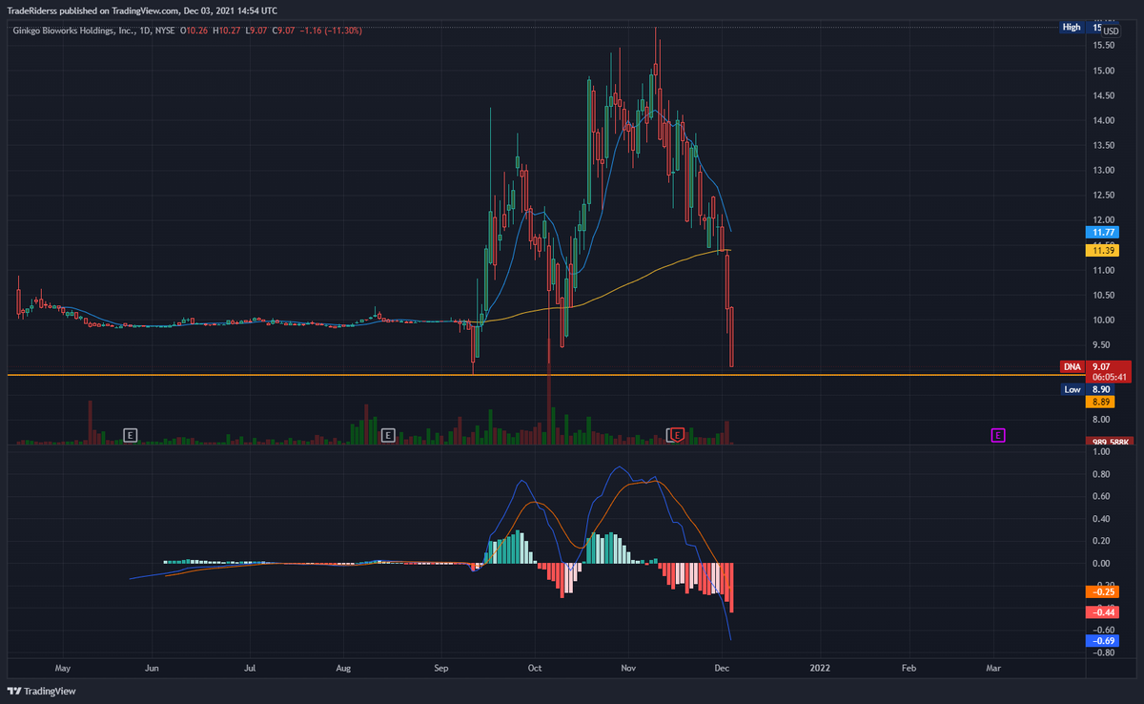Click the blue 11.77 moving average label
The width and height of the screenshot is (1144, 704).
point(1104,232)
